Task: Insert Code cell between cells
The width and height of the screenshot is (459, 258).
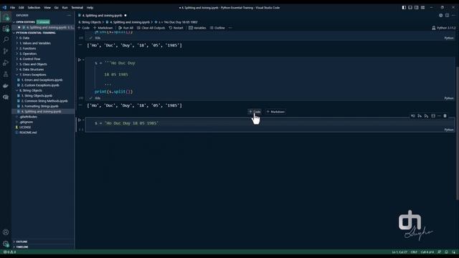Action: [255, 112]
